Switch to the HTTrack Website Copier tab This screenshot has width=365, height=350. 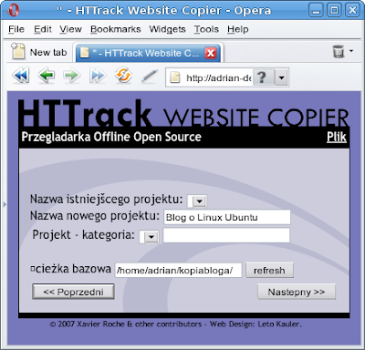[x=149, y=53]
